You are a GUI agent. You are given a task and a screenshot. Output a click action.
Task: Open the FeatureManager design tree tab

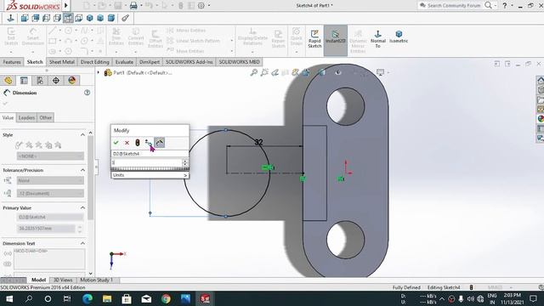coord(8,81)
